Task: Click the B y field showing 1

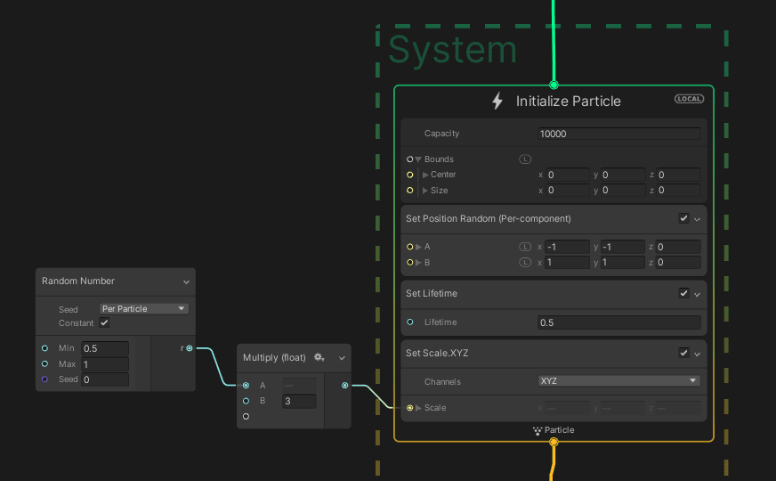Action: point(623,263)
